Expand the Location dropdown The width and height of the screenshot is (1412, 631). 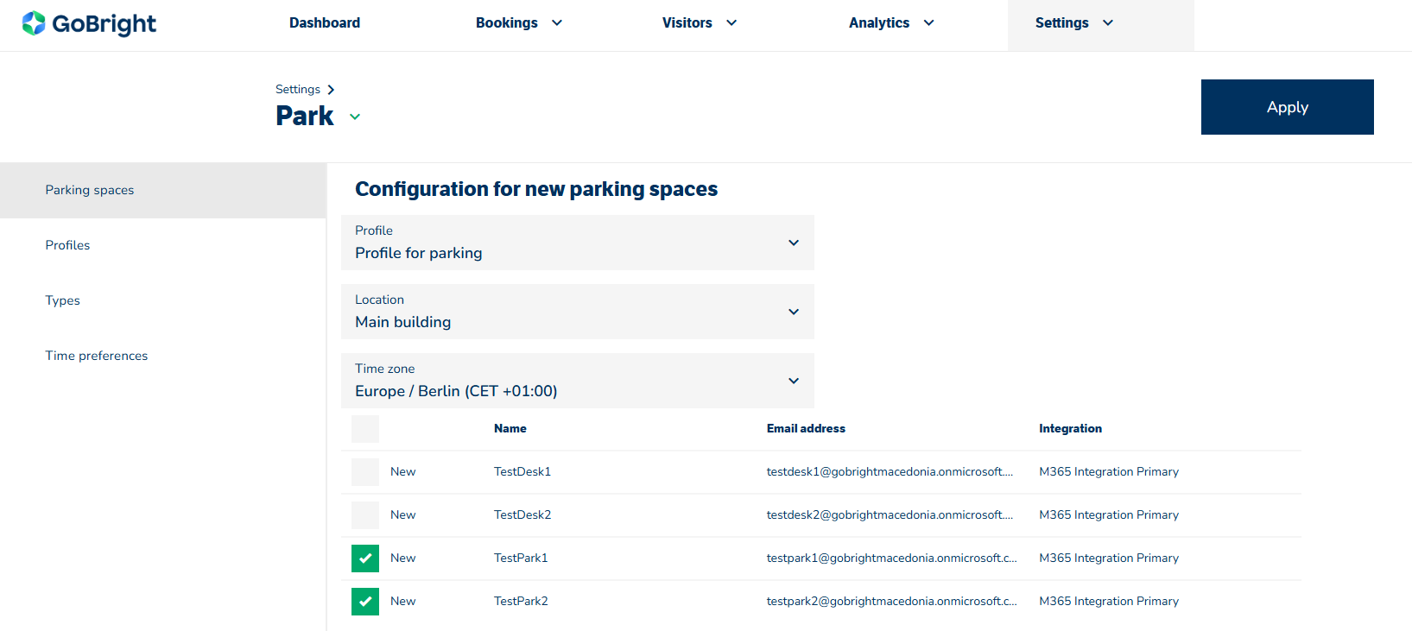point(577,312)
